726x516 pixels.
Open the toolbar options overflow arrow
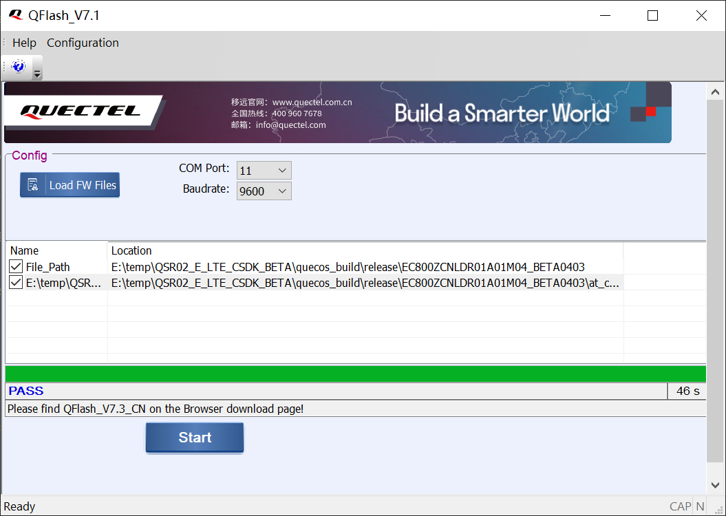pos(37,74)
